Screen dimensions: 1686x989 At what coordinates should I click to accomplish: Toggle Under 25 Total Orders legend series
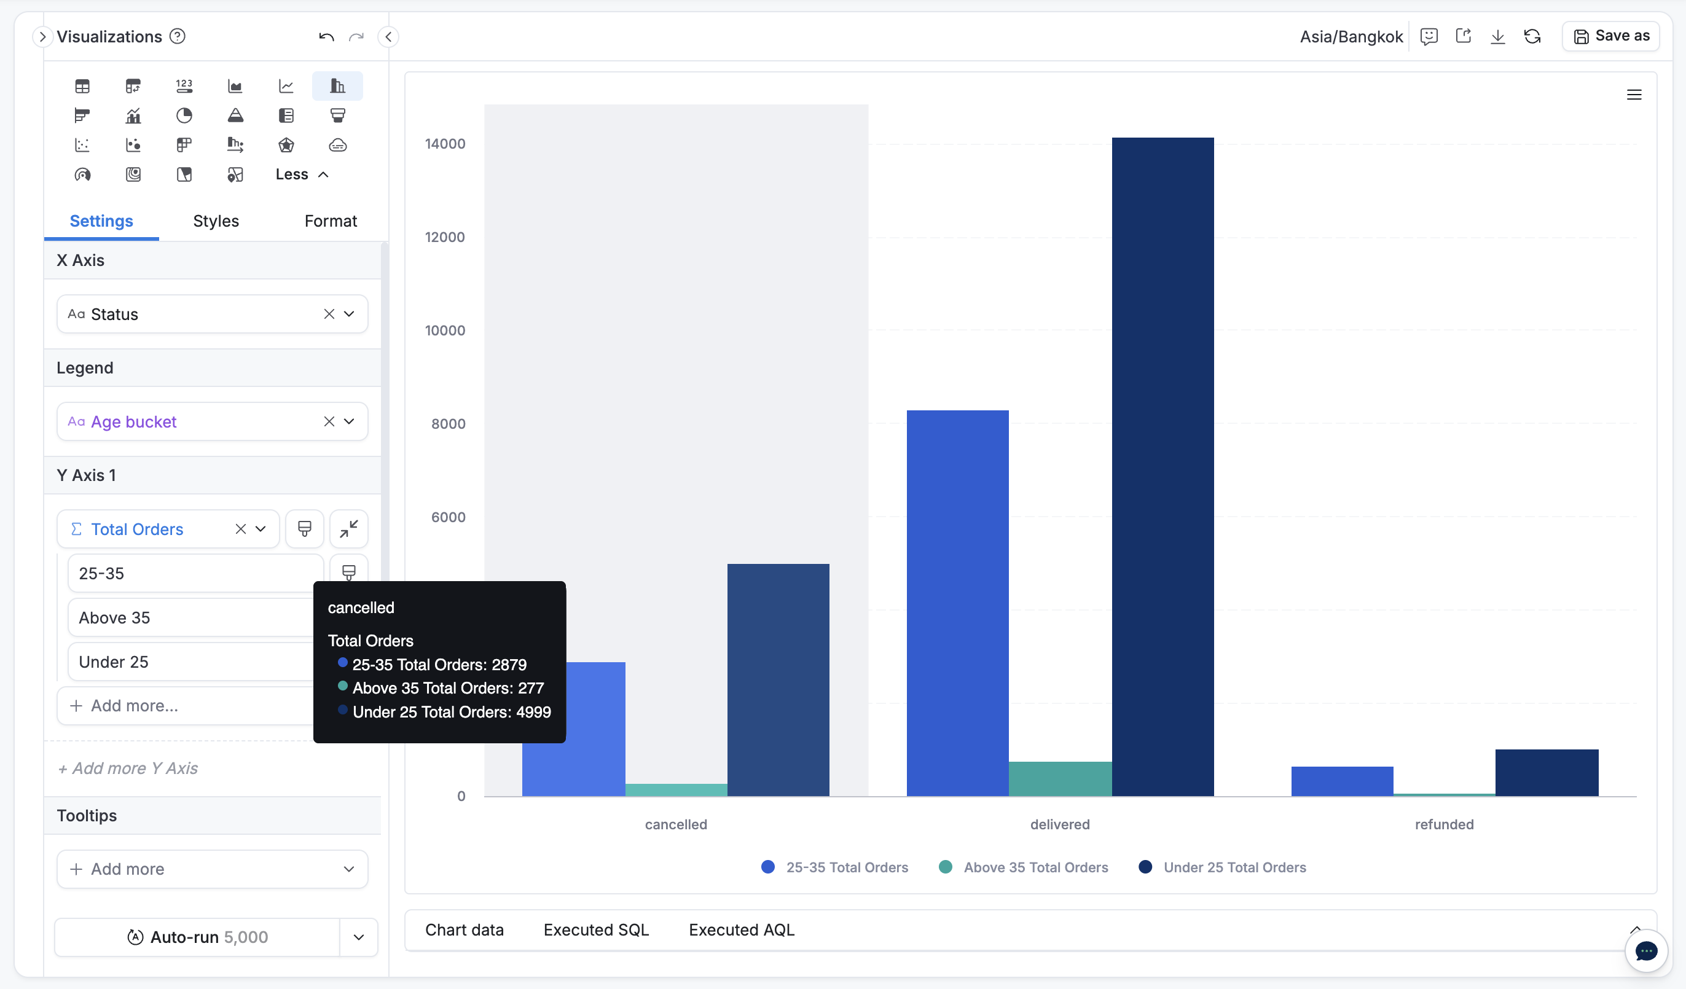click(1223, 867)
